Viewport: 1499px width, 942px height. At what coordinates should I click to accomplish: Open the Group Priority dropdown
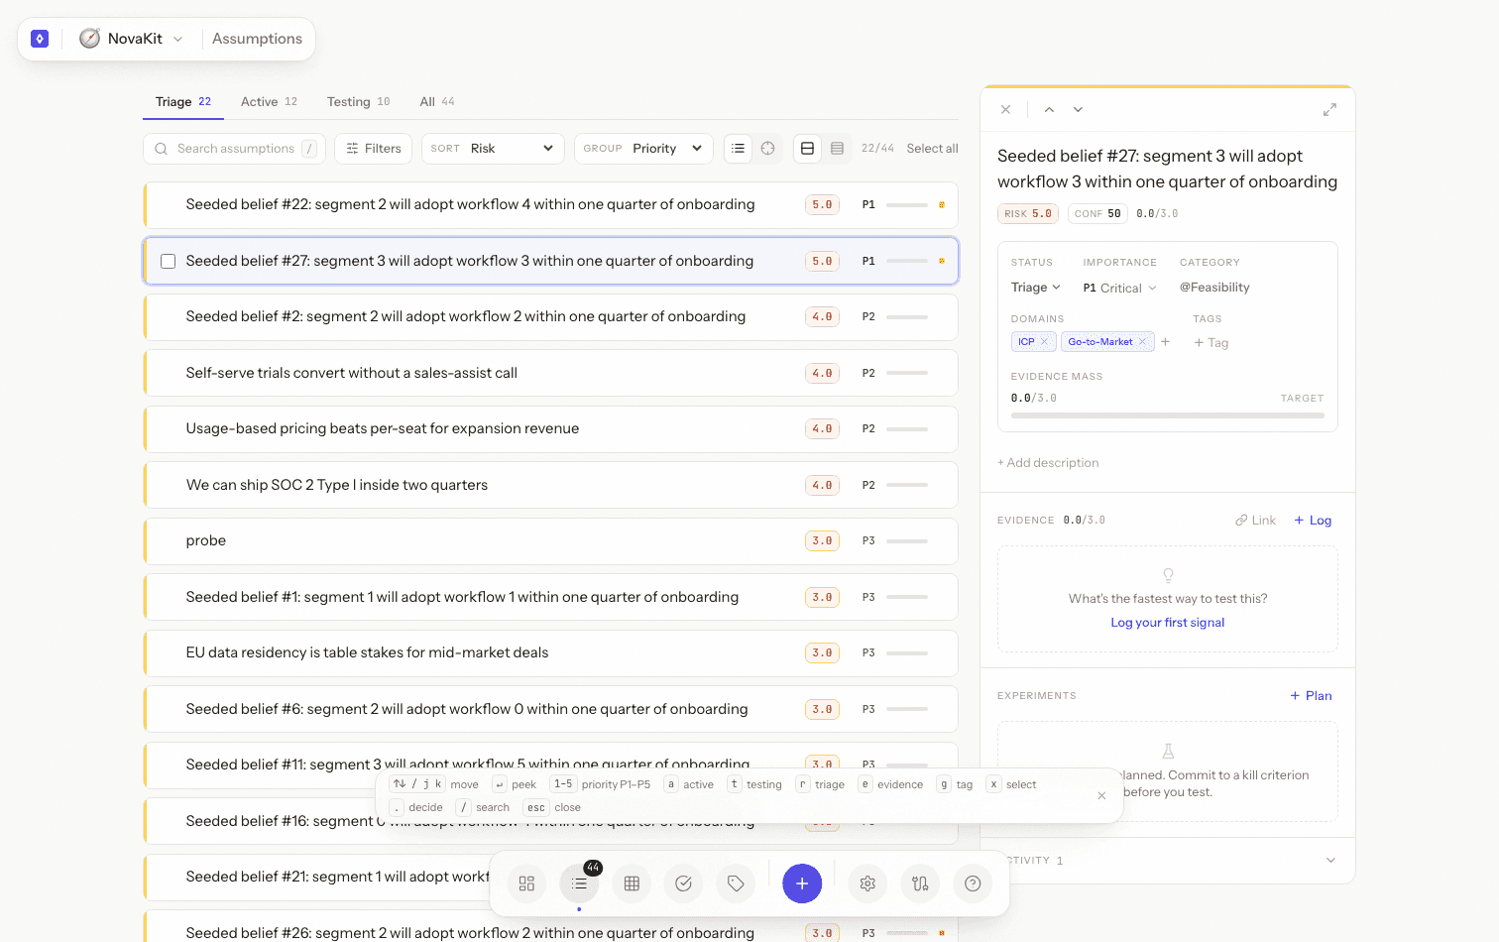click(643, 149)
